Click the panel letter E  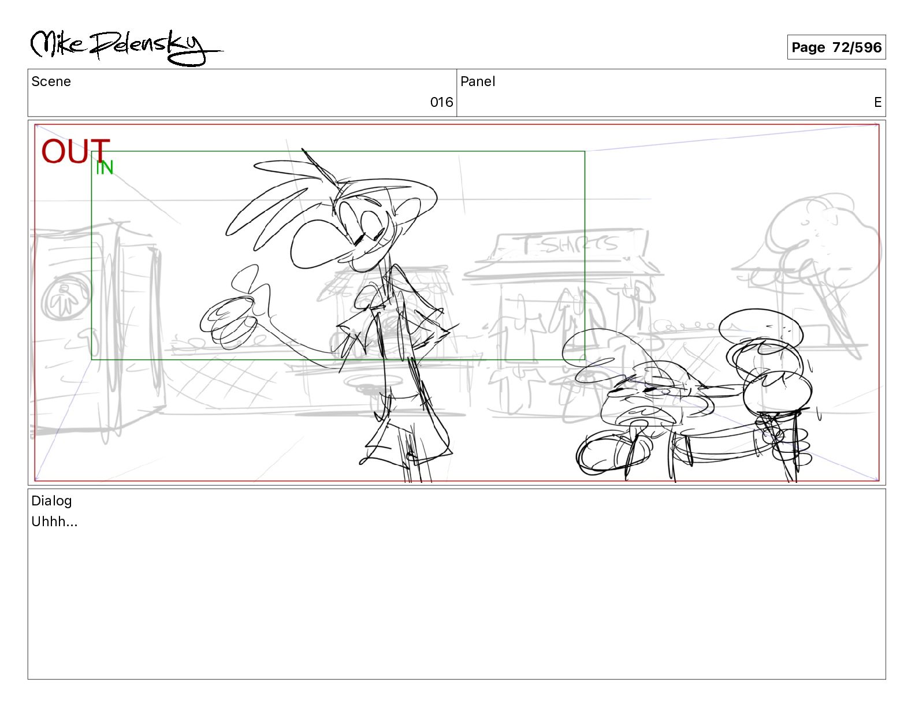point(877,102)
